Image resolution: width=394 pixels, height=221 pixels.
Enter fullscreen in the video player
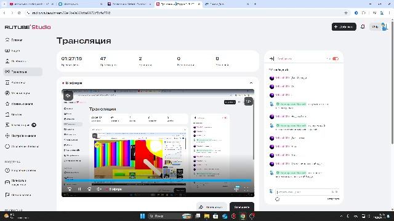point(246,189)
